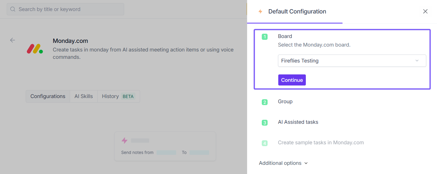Open the AI Skills tab
Viewport: 437px width, 174px height.
[x=83, y=96]
